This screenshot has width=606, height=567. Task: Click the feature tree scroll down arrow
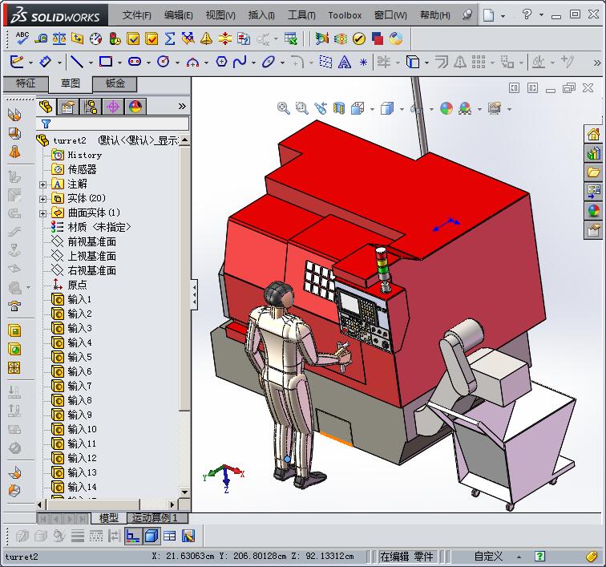click(184, 492)
